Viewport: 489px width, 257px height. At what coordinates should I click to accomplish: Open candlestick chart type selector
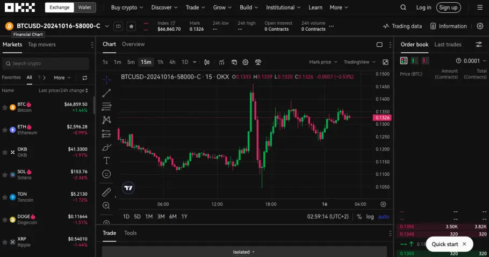[207, 62]
